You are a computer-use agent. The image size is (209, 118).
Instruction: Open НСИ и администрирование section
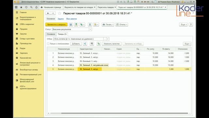point(28,88)
